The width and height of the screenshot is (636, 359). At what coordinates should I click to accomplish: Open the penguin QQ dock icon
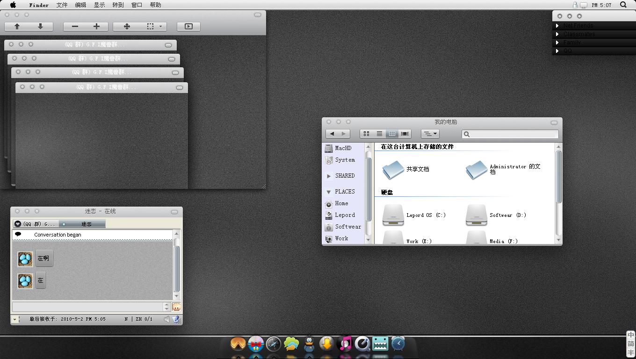pyautogui.click(x=309, y=344)
